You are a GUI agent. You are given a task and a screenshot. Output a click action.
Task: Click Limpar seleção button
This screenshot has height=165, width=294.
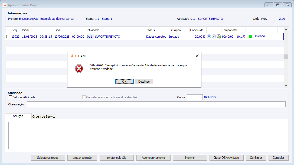coord(82,158)
